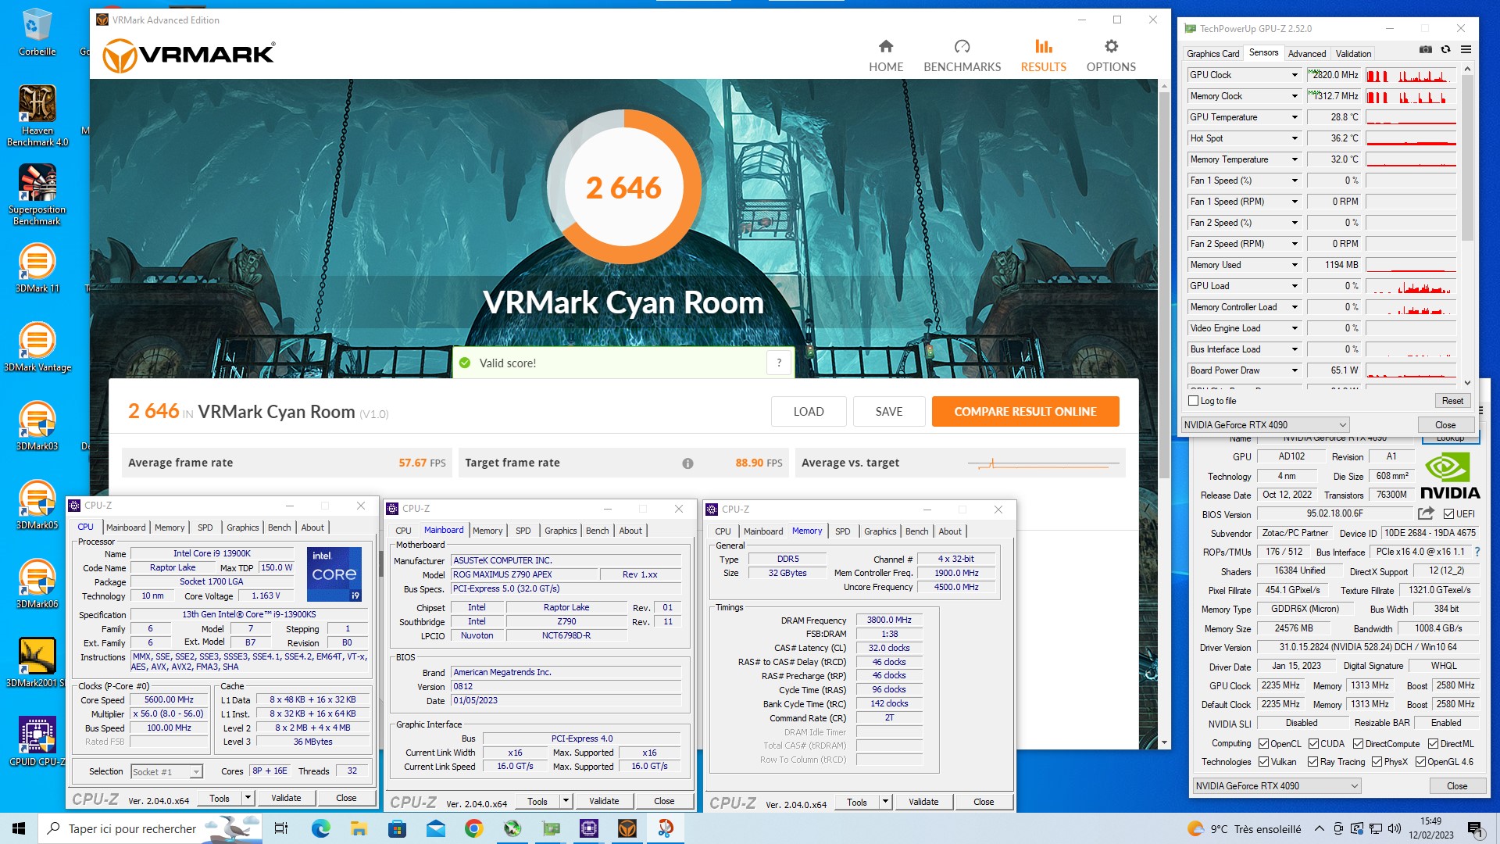This screenshot has height=844, width=1500.
Task: Click GPU-Z screenshot camera icon
Action: coord(1425,50)
